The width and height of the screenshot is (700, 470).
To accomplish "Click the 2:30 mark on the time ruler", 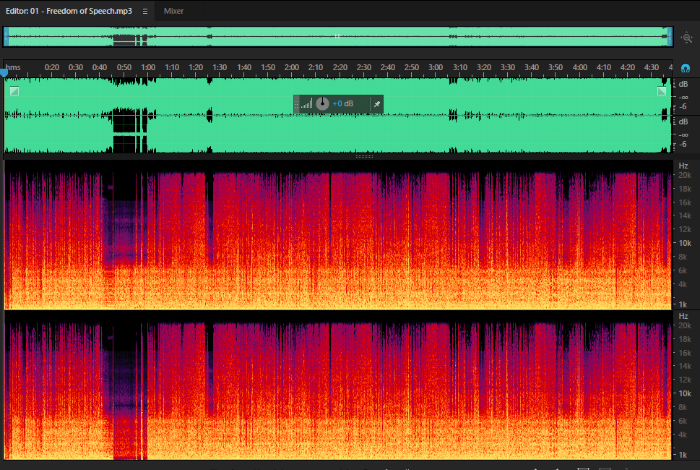I will [x=364, y=67].
